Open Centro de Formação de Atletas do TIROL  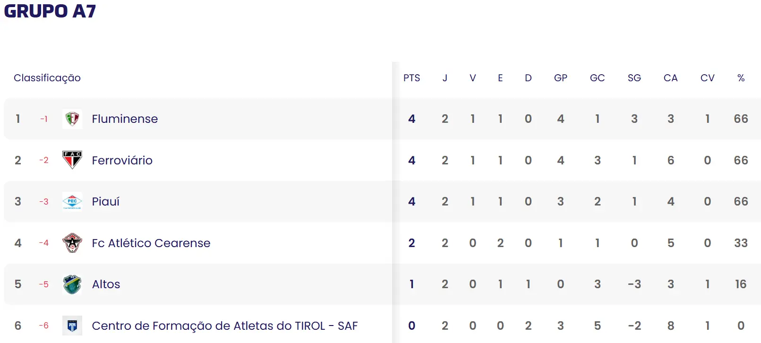[224, 326]
